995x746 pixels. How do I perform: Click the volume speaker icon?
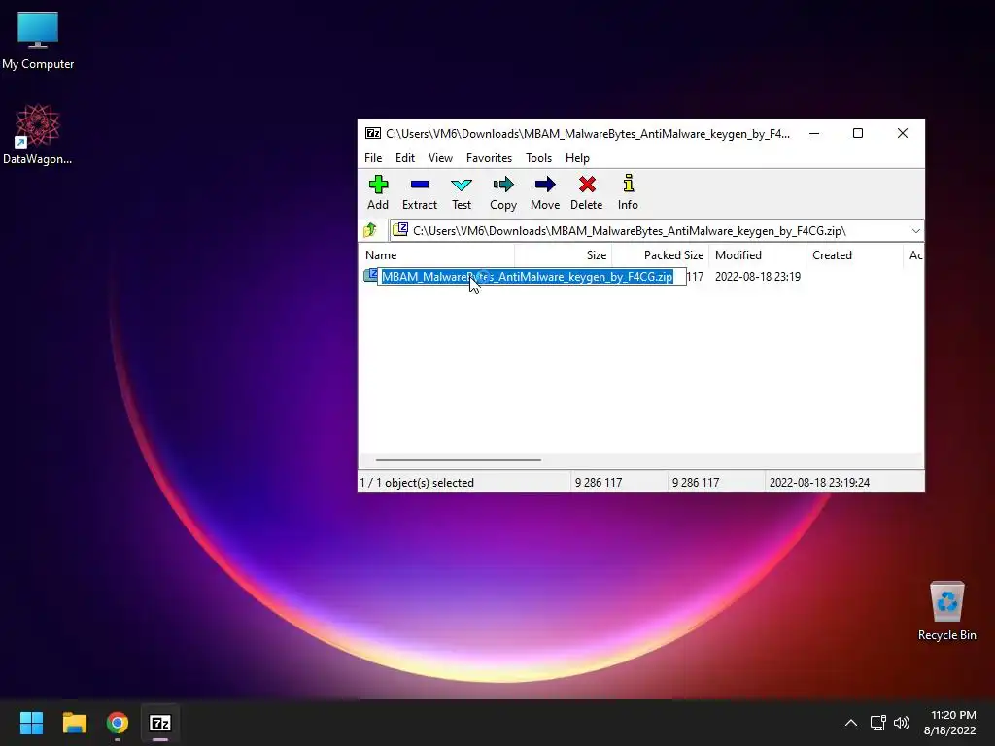point(901,723)
